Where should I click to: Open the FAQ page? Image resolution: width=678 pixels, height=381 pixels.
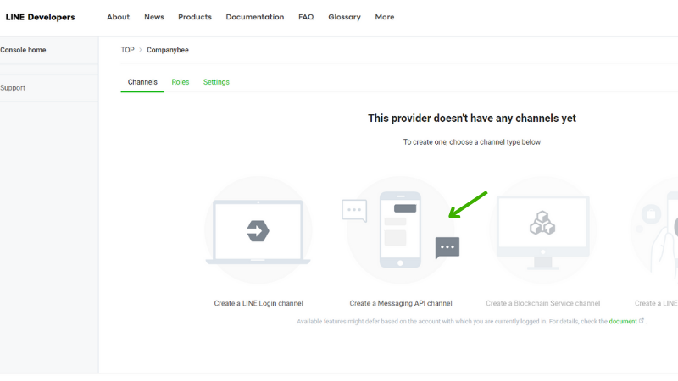(x=306, y=17)
